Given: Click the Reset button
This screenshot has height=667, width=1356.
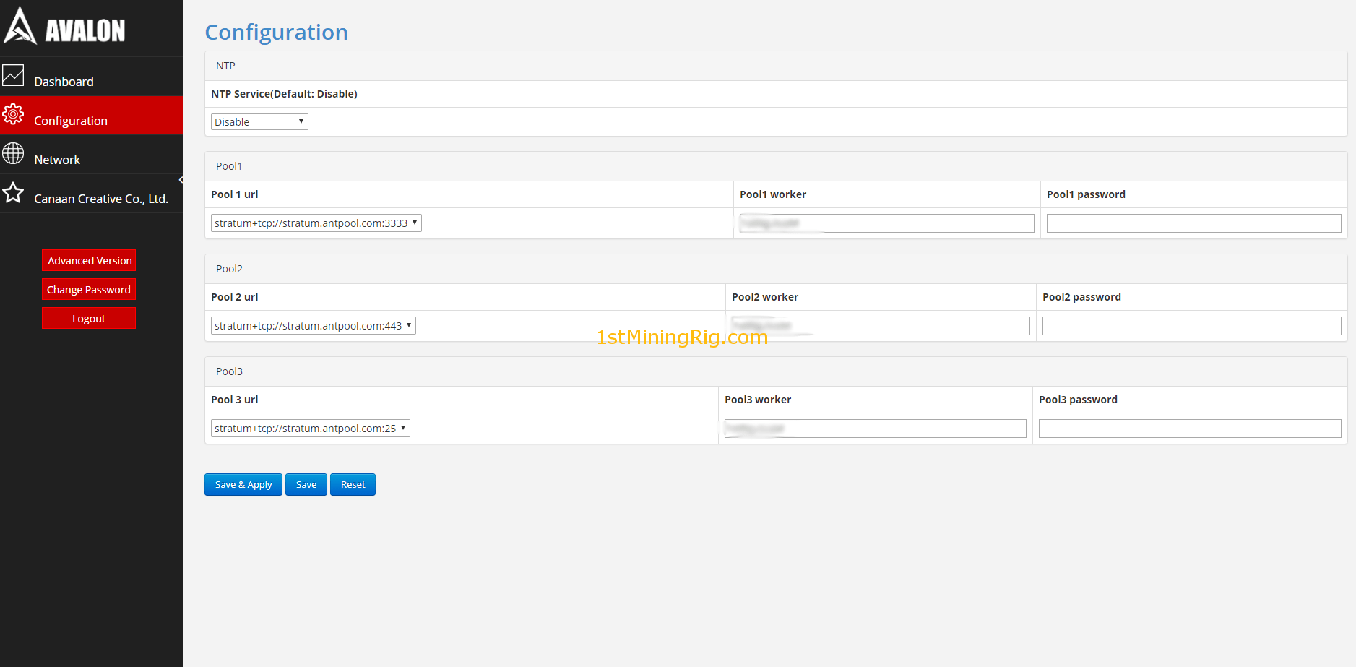Looking at the screenshot, I should (353, 484).
